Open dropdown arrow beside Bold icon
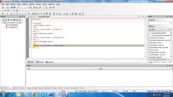173x97 pixels. click(5, 14)
